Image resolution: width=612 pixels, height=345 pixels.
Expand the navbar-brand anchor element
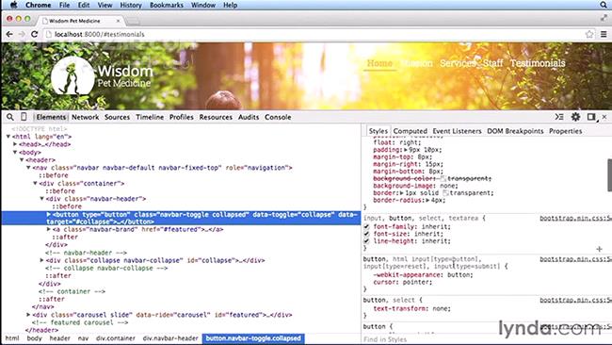[48, 229]
